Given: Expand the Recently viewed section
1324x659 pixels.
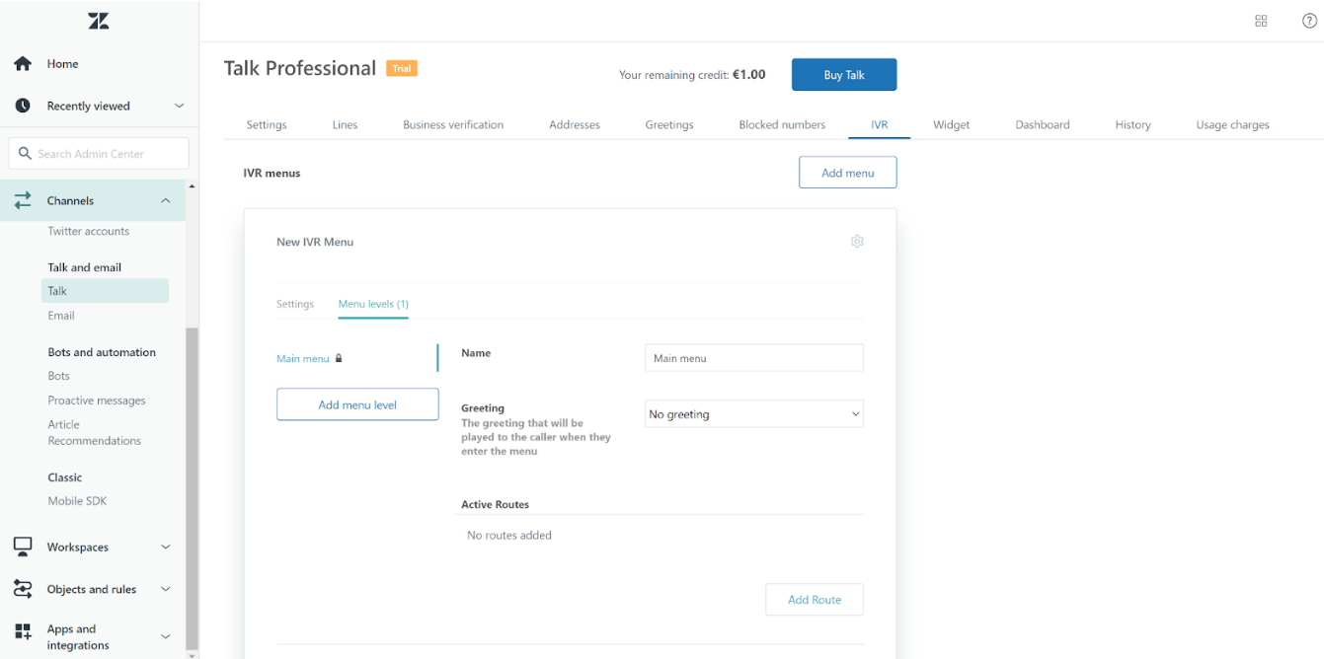Looking at the screenshot, I should coord(179,106).
